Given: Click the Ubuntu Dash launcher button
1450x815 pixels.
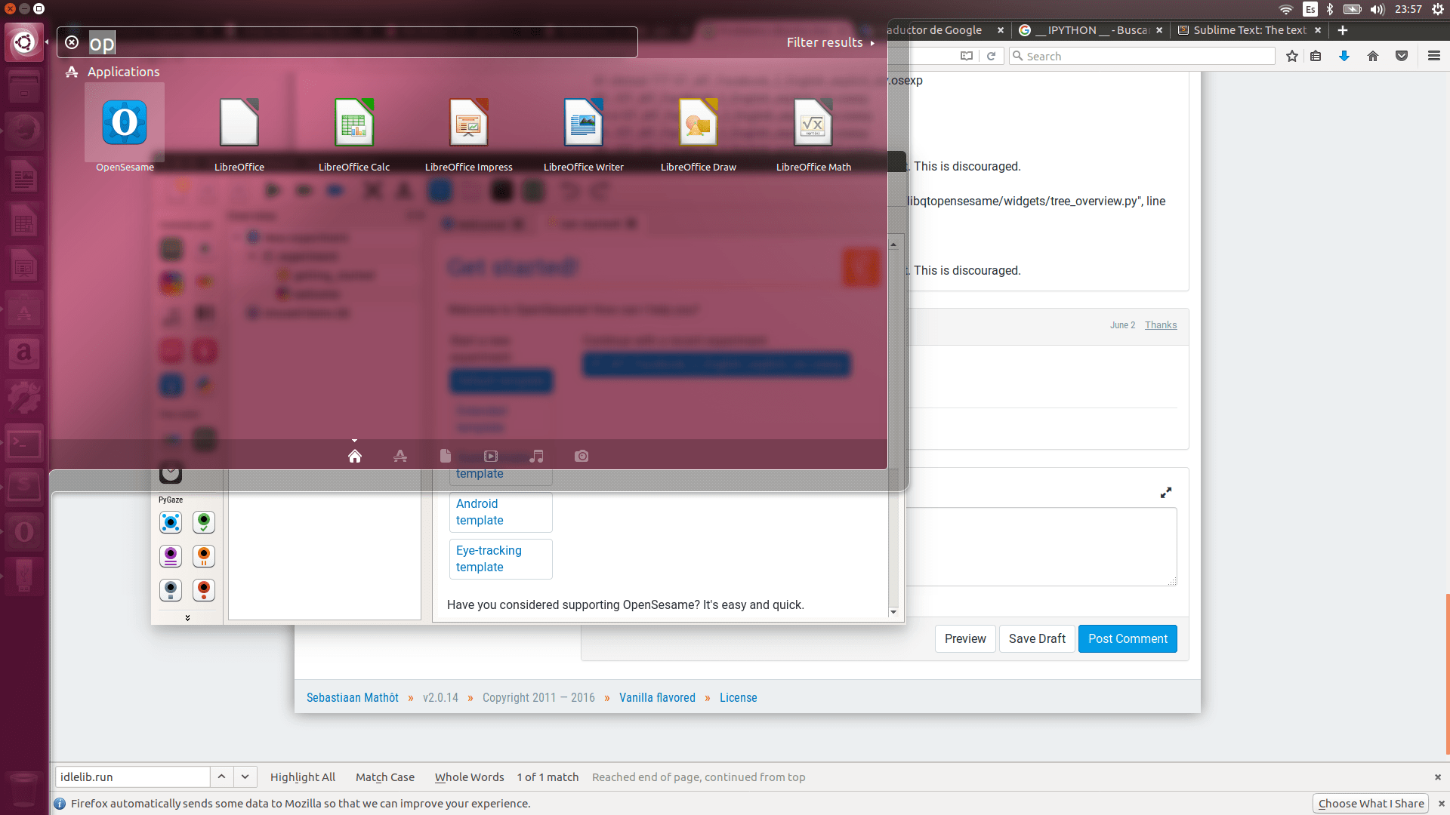Looking at the screenshot, I should coord(24,42).
